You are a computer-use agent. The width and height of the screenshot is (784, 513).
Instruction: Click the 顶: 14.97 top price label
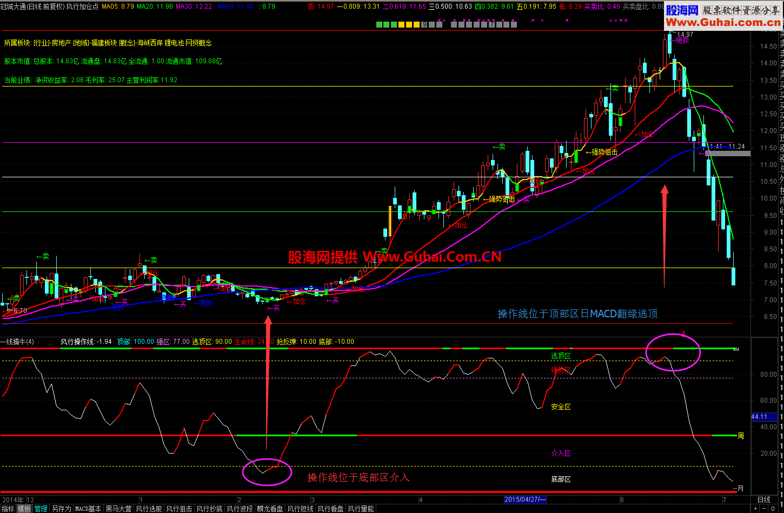click(321, 6)
